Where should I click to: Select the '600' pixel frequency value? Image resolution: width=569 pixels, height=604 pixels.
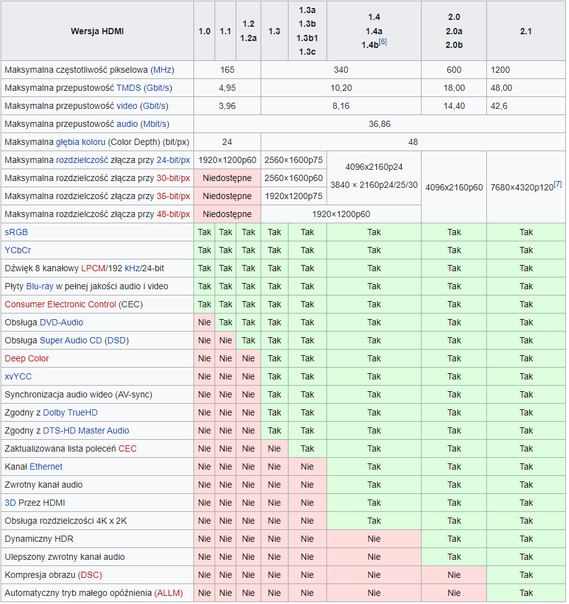454,70
